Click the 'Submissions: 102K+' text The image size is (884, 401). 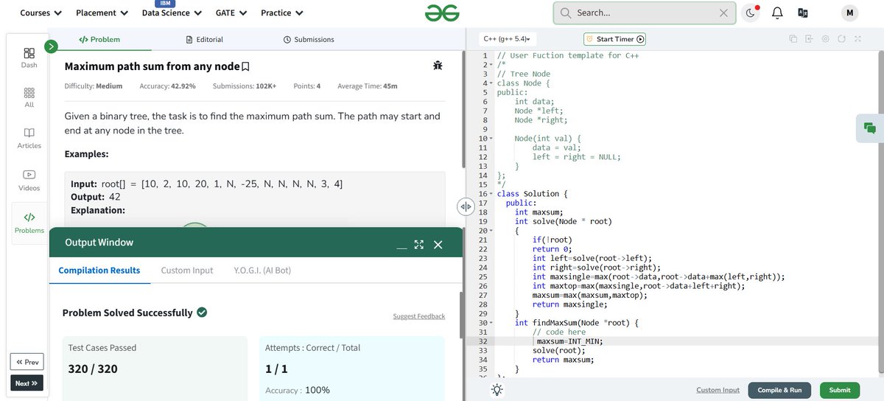coord(245,86)
